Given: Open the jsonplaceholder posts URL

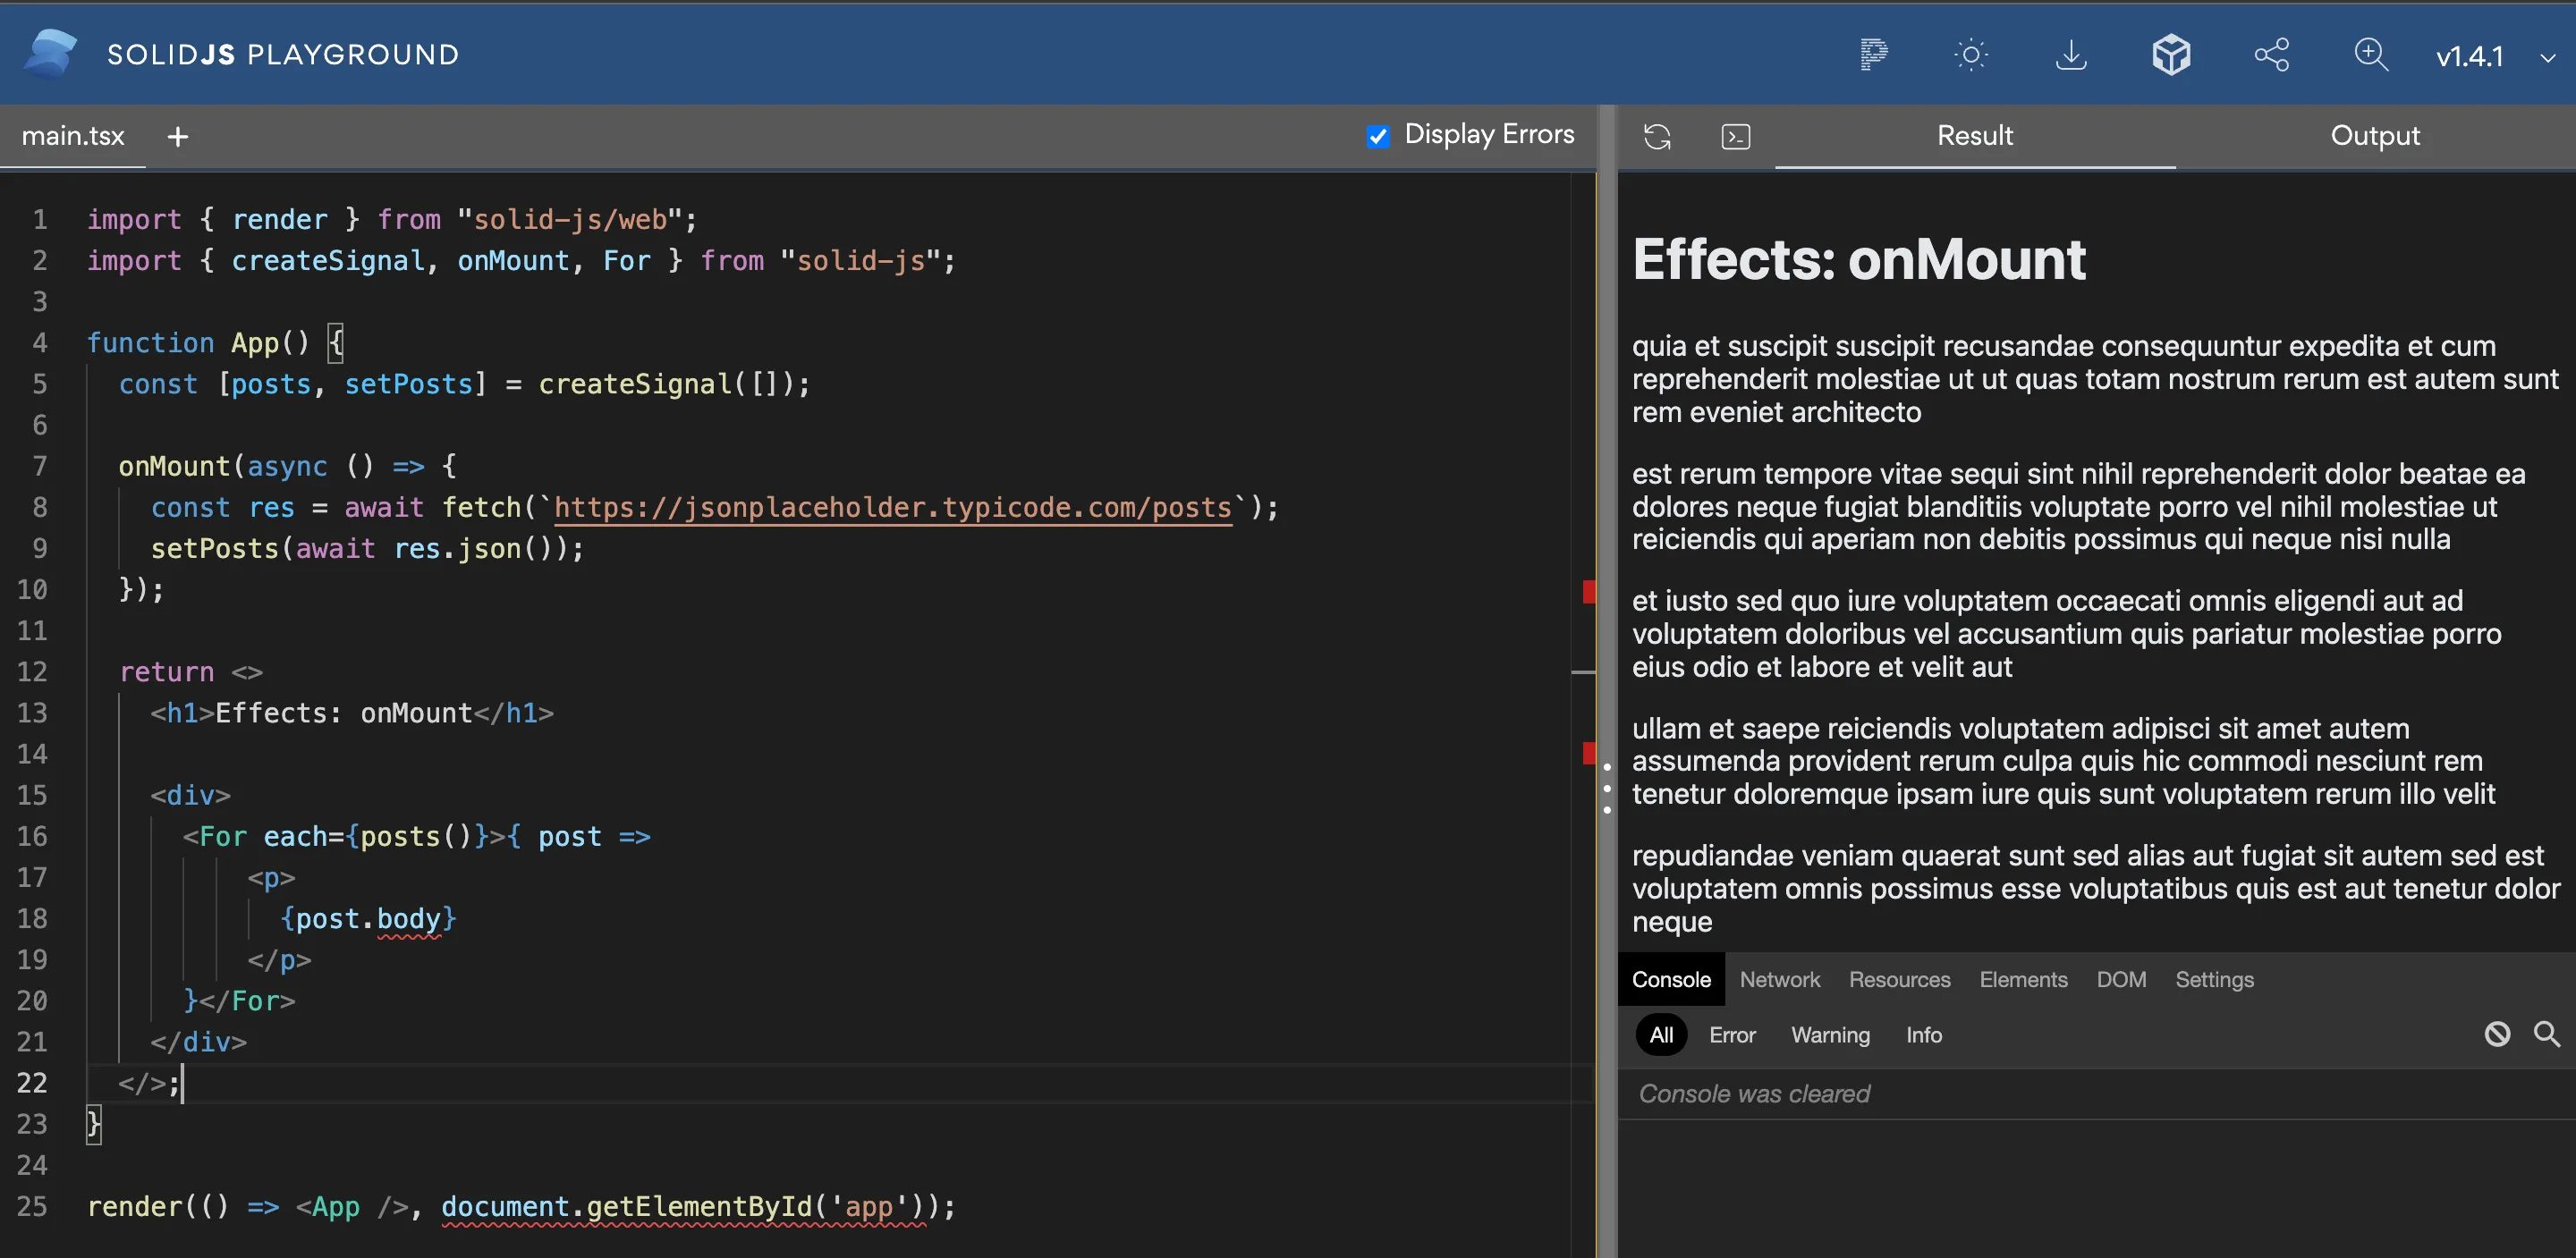Looking at the screenshot, I should 893,508.
